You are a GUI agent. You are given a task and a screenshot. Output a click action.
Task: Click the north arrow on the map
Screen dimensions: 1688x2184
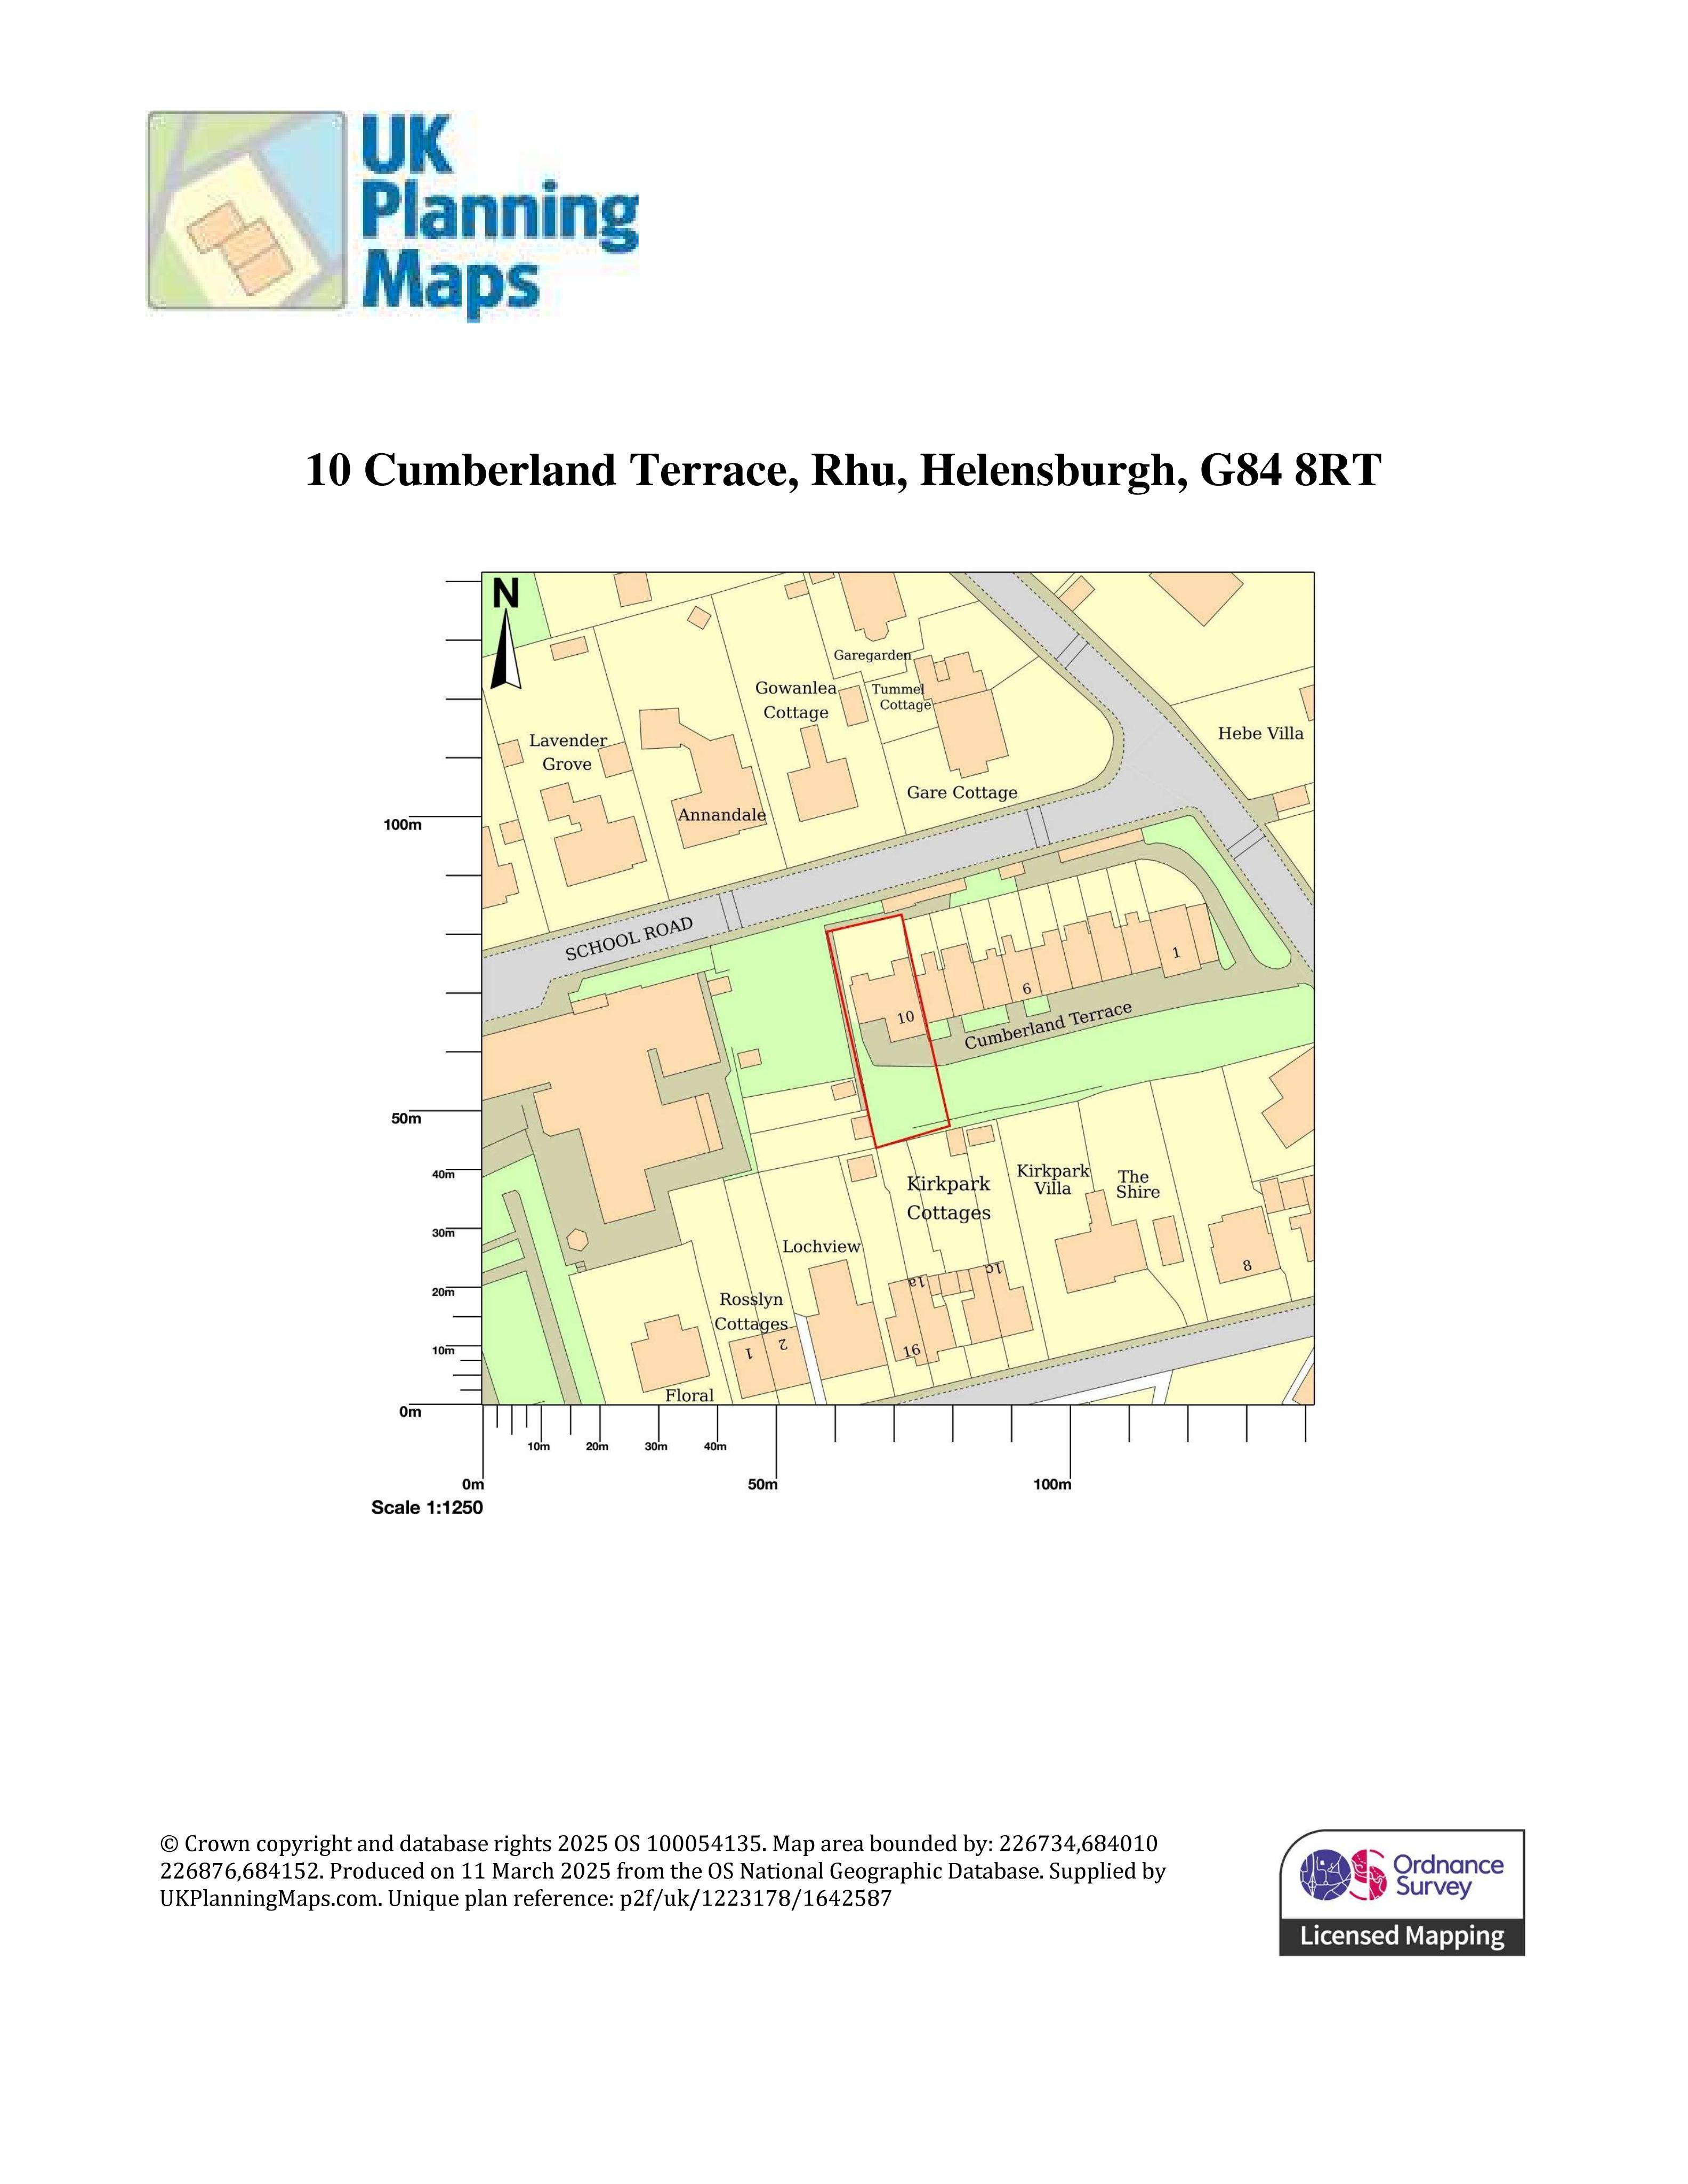point(506,635)
